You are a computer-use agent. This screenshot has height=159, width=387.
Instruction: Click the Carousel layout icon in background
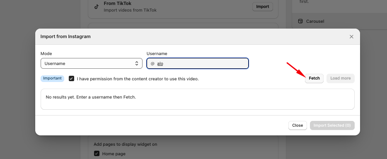(x=300, y=21)
